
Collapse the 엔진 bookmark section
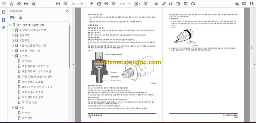[13, 108]
